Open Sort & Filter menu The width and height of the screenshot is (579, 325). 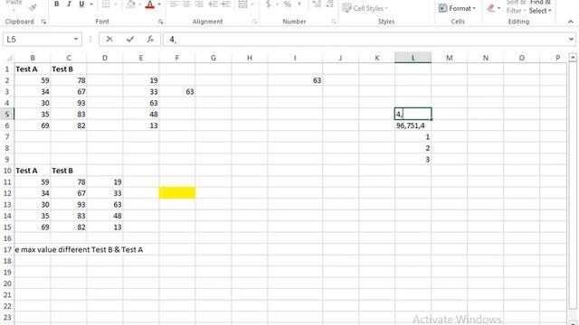click(x=515, y=6)
